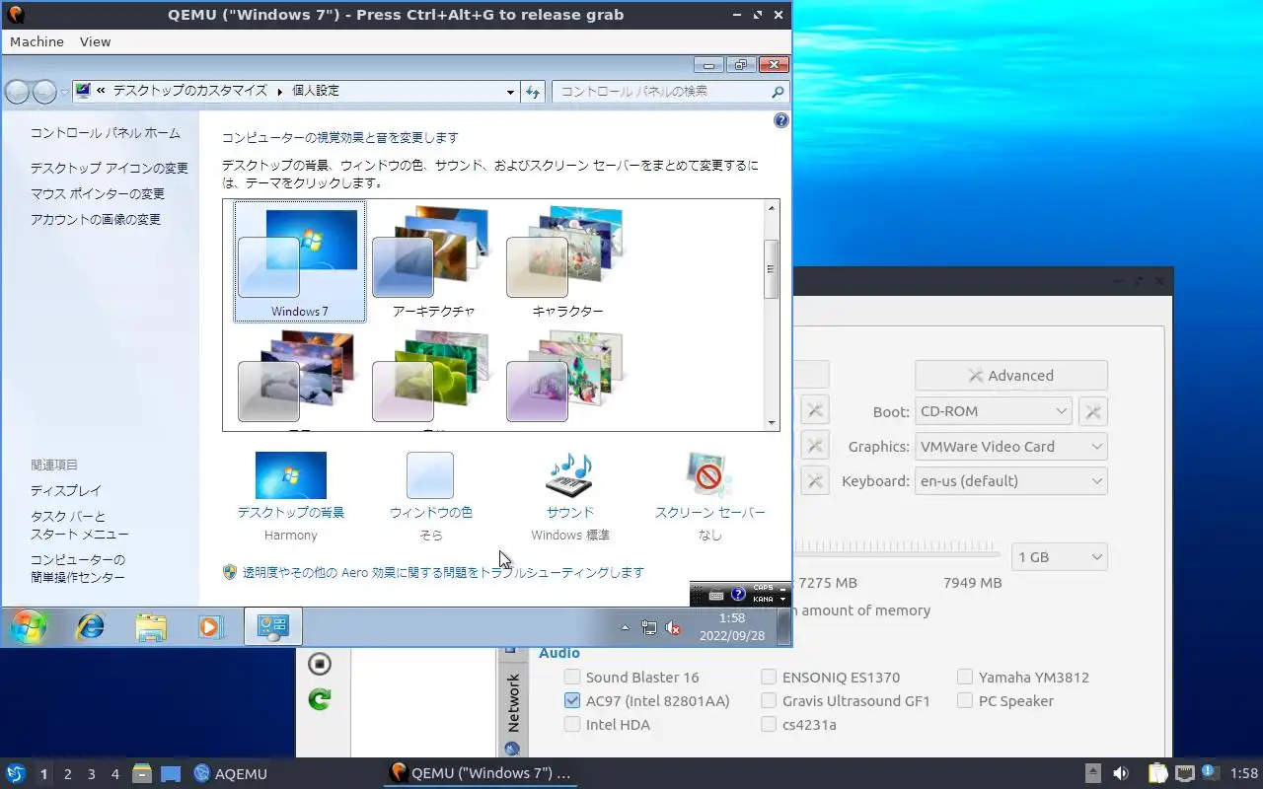The image size is (1263, 789).
Task: Open the Boot device CD-ROM dropdown
Action: [993, 411]
